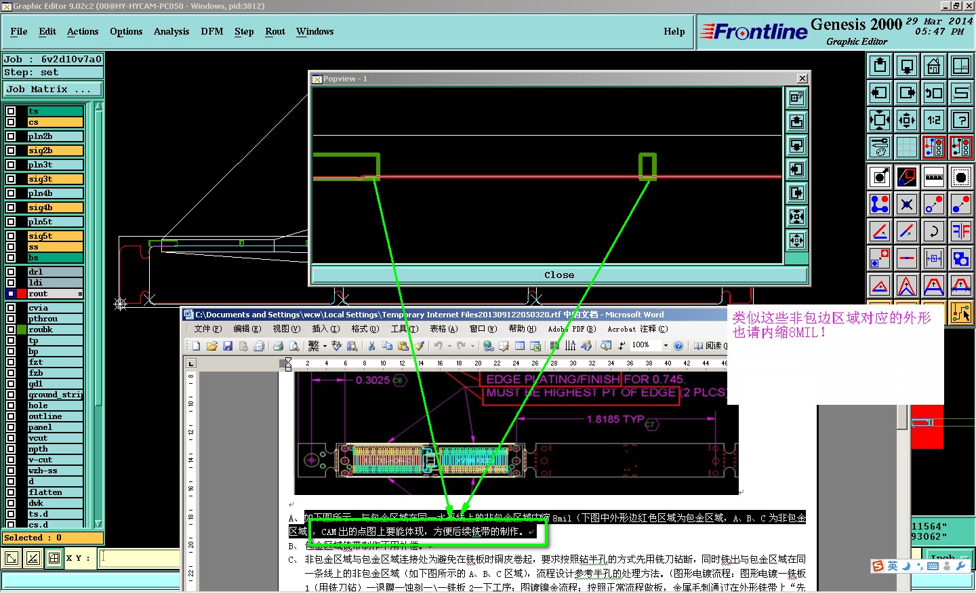This screenshot has height=594, width=976.
Task: Open the 繁 conversion dropdown arrow in Word
Action: 325,346
